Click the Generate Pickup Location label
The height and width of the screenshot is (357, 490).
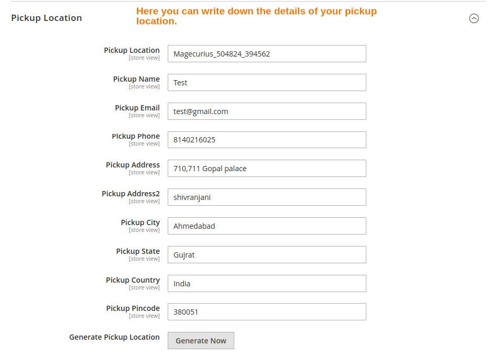coord(114,337)
